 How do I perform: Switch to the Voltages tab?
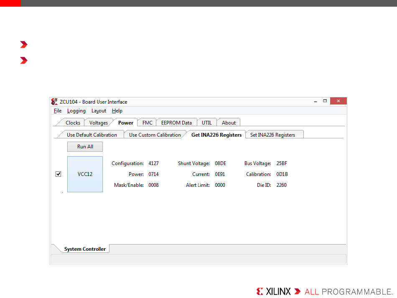point(99,122)
